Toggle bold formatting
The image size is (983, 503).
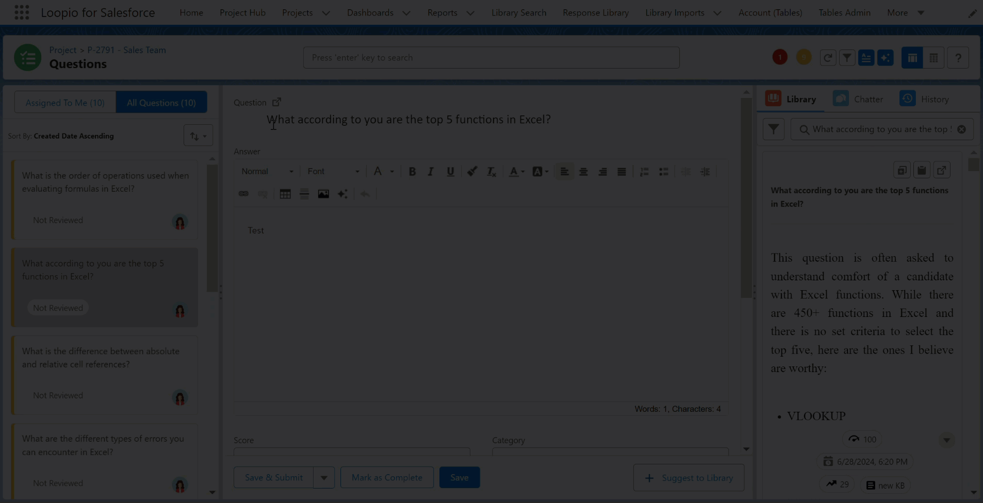click(412, 172)
